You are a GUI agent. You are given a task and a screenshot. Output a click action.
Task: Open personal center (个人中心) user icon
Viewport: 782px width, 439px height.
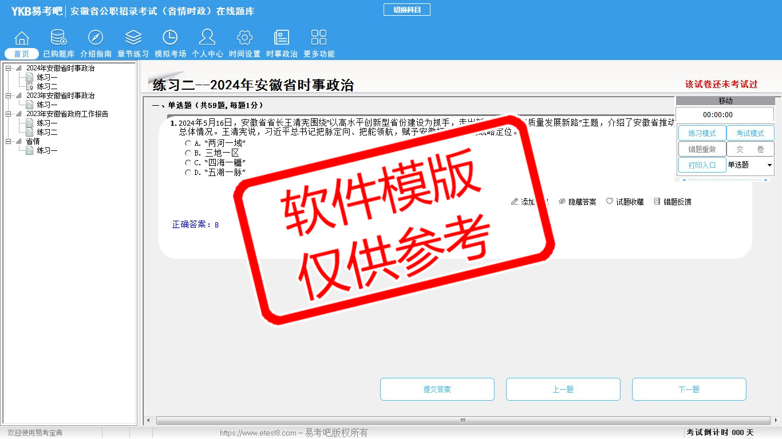[x=207, y=38]
